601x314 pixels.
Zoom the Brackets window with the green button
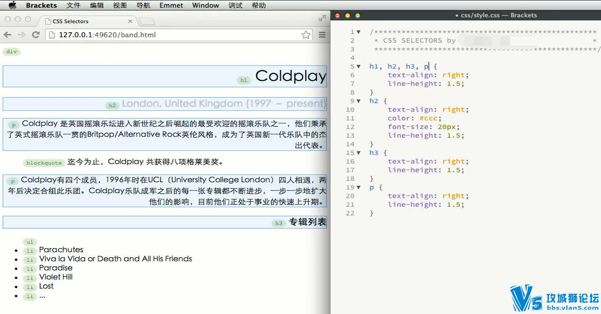tap(357, 15)
